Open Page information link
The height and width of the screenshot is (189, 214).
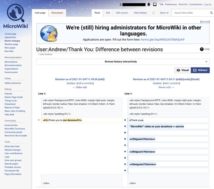click(13, 174)
